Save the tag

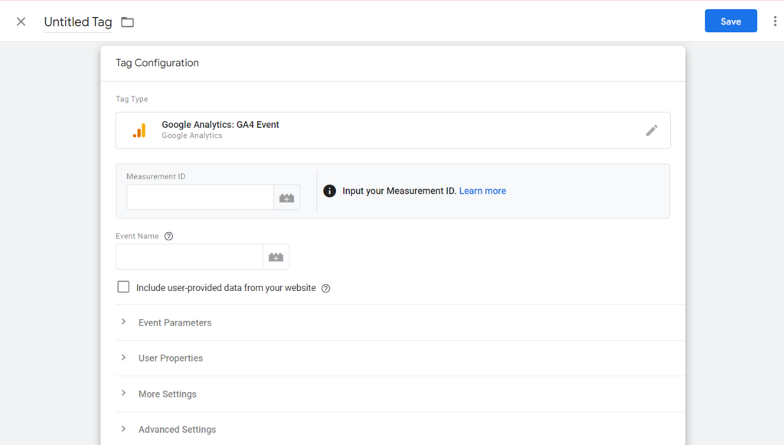pyautogui.click(x=730, y=21)
